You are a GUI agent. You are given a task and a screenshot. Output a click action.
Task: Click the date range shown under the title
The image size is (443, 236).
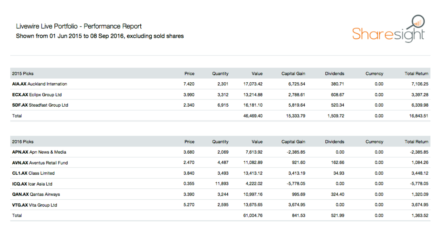point(100,36)
